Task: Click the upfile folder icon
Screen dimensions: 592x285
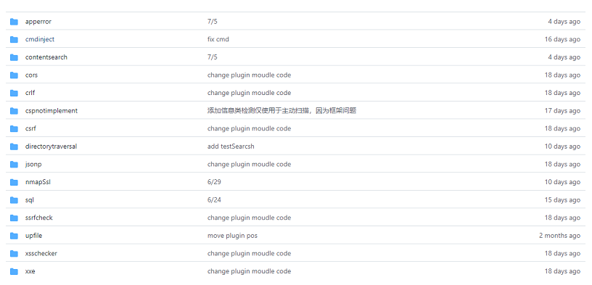Action: (x=14, y=236)
